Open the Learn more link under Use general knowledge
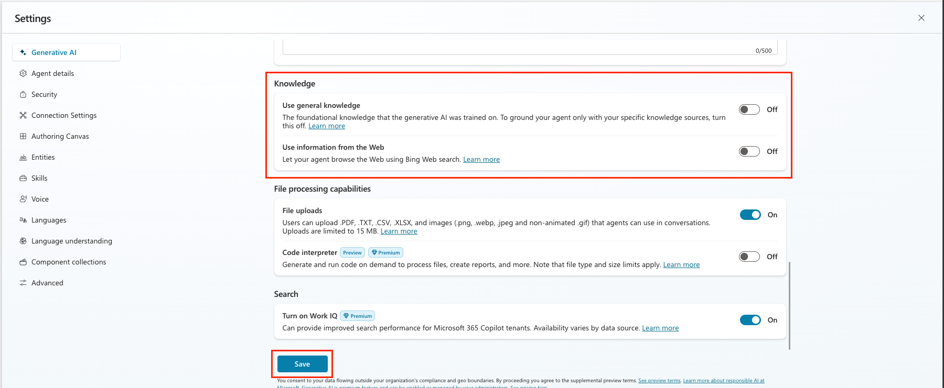944x388 pixels. 326,126
